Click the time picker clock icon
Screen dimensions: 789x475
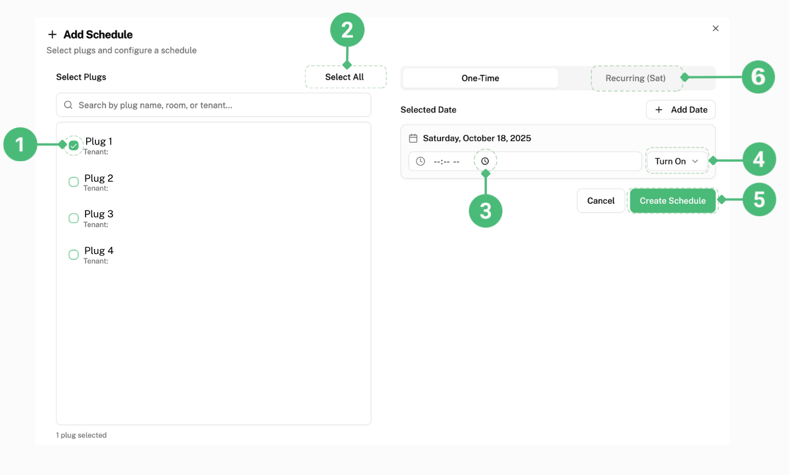(x=485, y=161)
